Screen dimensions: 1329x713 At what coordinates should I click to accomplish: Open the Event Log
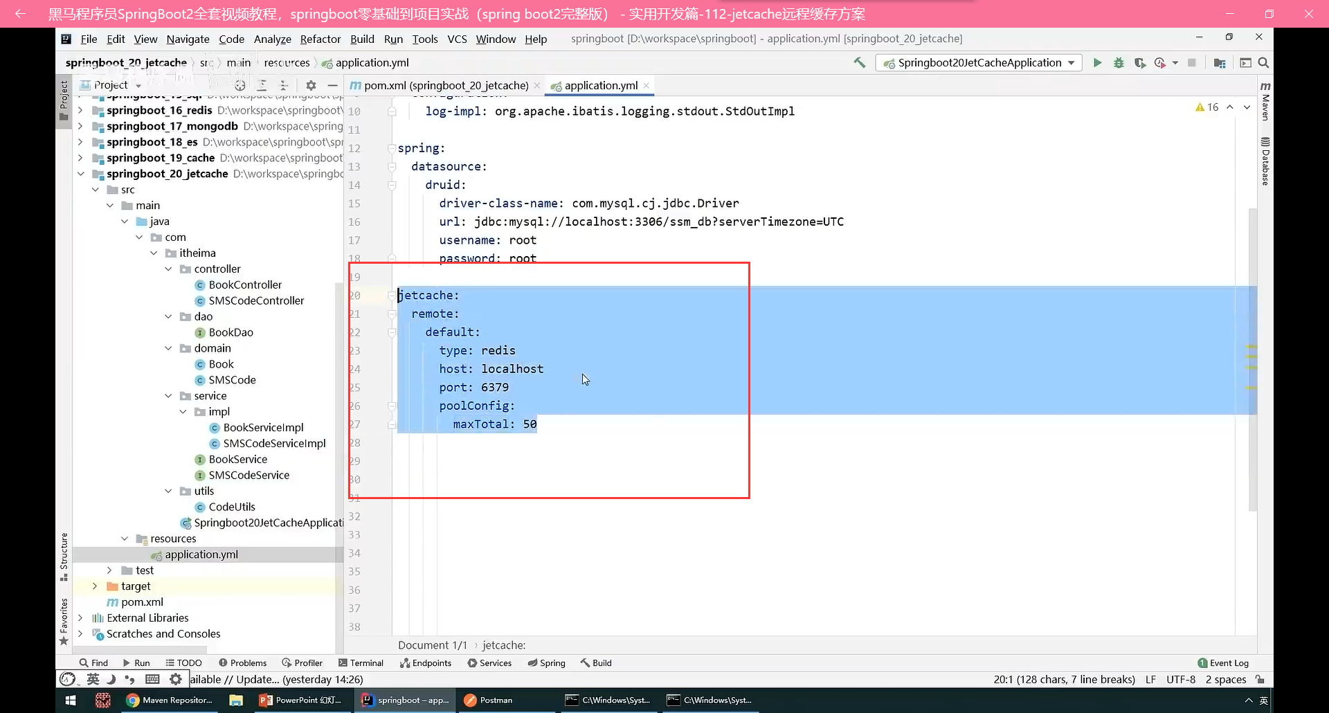coord(1223,663)
